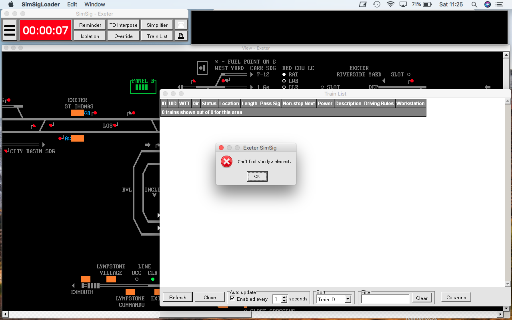
Task: Click the Wi-Fi status icon
Action: pos(390,4)
